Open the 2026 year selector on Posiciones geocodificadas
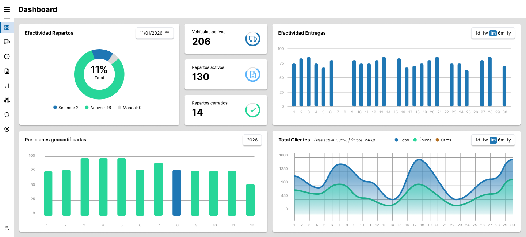 [252, 140]
